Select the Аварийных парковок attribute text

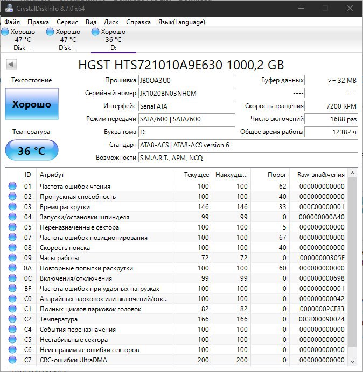[x=104, y=299]
